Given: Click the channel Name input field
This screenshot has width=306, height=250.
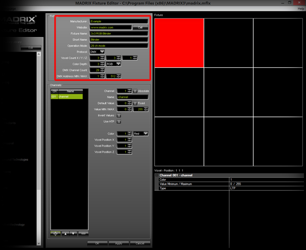Looking at the screenshot, I should click(133, 97).
